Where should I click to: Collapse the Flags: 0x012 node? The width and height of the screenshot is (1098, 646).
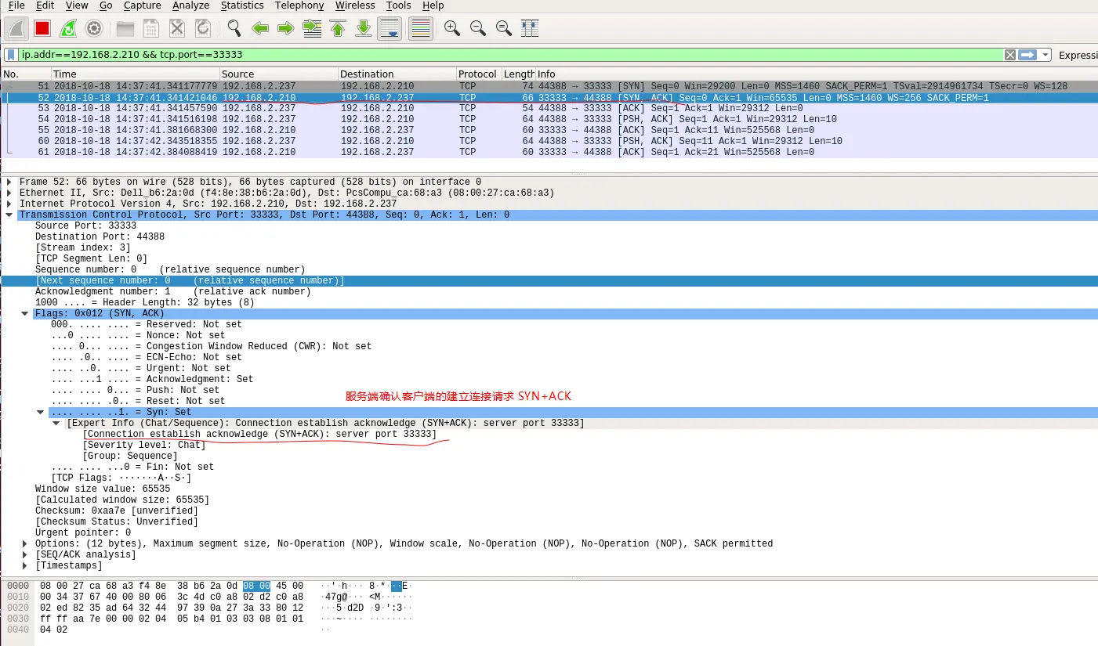25,313
